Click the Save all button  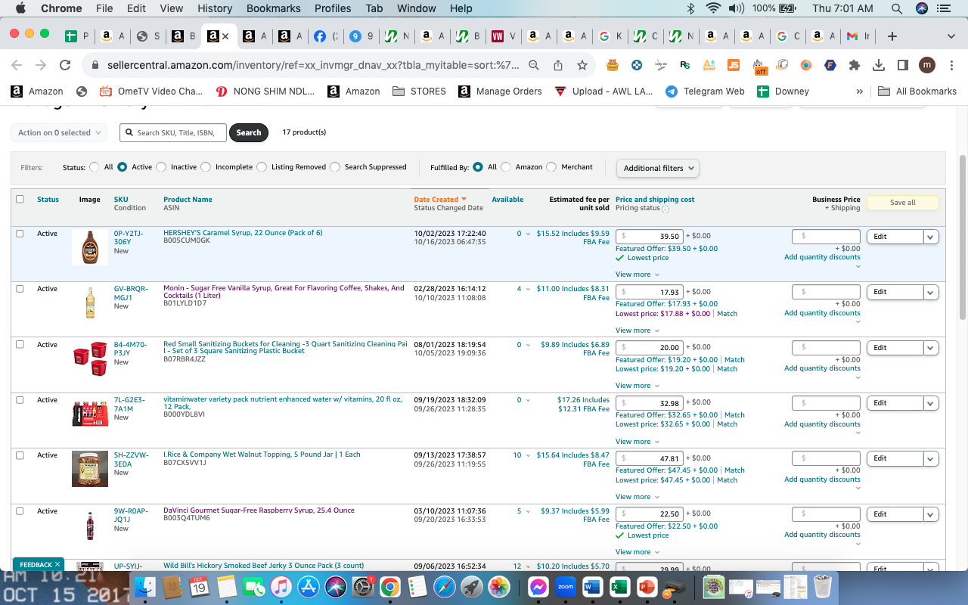tap(902, 203)
